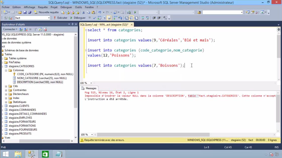Click the Object Explorer filter funnel icon
The width and height of the screenshot is (282, 158).
tap(35, 29)
